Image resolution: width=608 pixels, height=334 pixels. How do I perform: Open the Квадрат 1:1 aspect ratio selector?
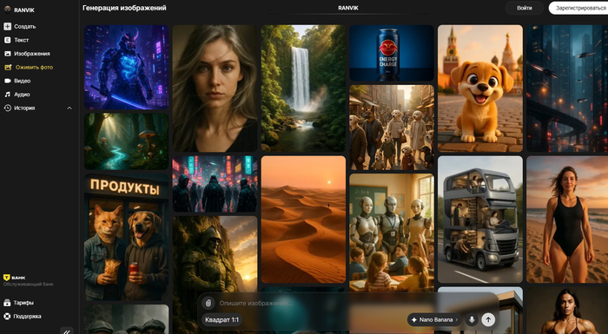pyautogui.click(x=221, y=319)
